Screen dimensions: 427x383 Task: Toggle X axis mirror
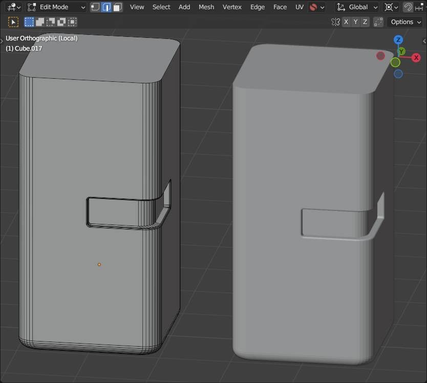tap(347, 22)
